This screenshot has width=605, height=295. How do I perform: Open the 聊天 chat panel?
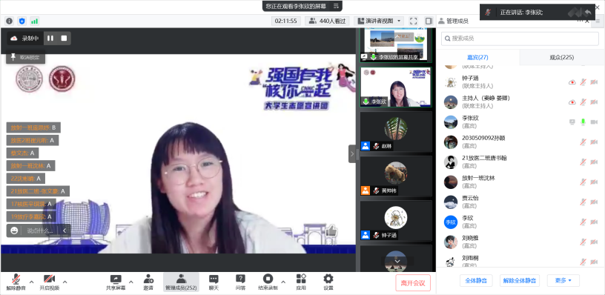tap(214, 282)
